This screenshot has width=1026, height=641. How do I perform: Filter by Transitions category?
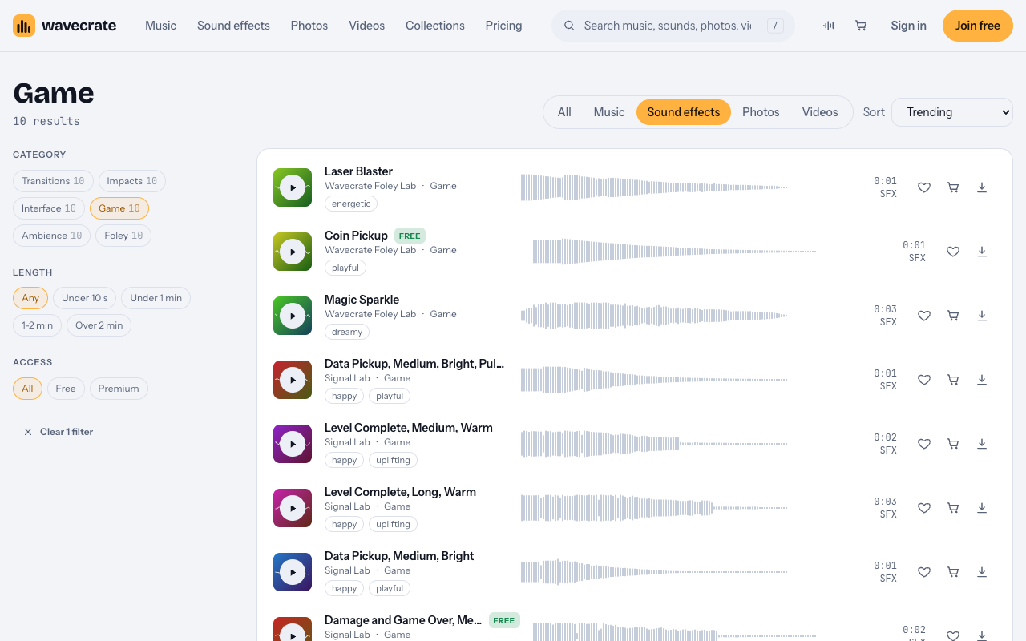[x=53, y=181]
